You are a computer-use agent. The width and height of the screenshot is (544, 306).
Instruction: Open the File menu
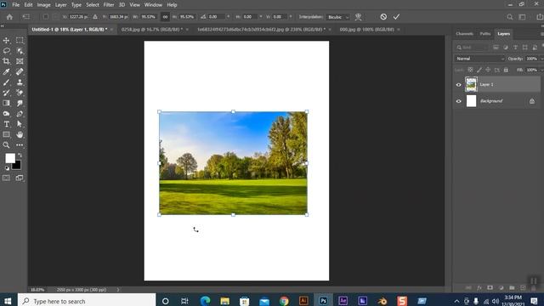[x=16, y=5]
